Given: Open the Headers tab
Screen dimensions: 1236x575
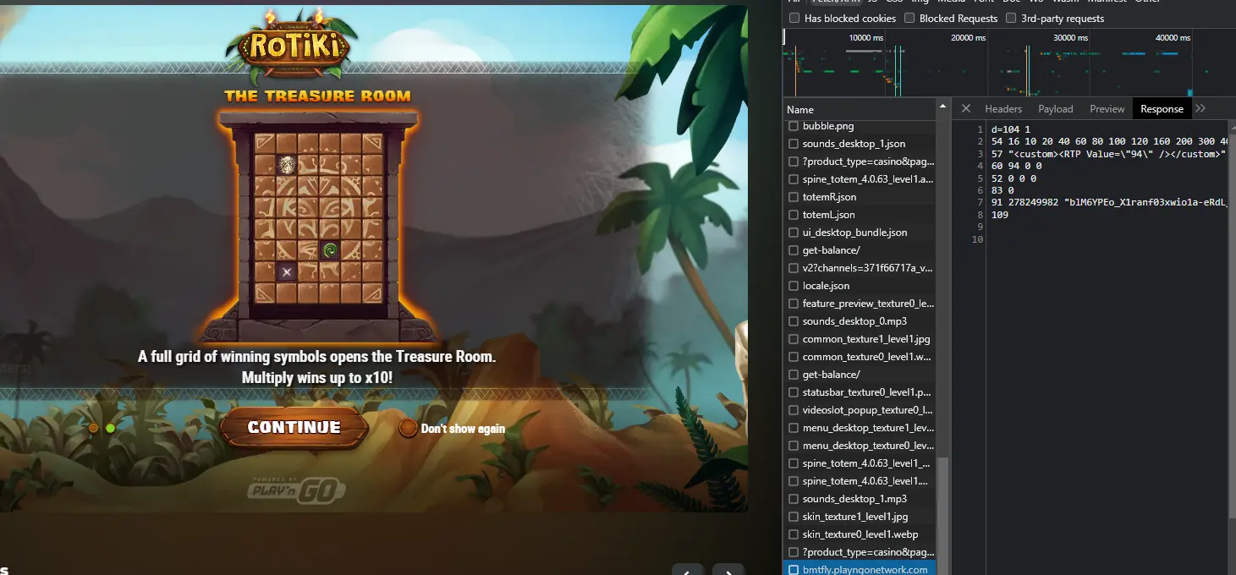Looking at the screenshot, I should pyautogui.click(x=1003, y=109).
